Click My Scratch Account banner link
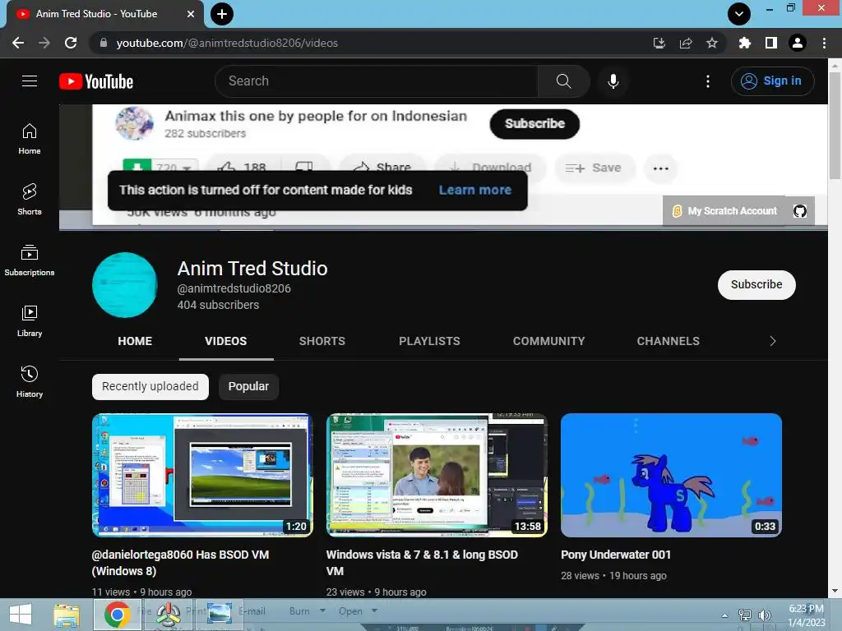Viewport: 842px width, 631px height. click(725, 211)
